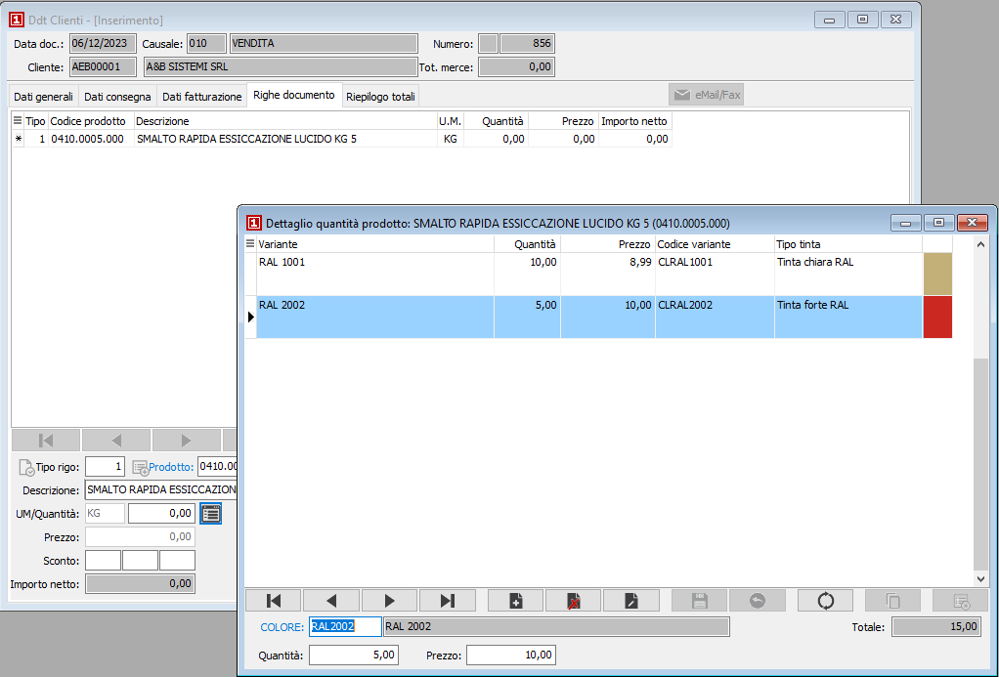Click cell CLRAL1001 in variants grid
Image resolution: width=999 pixels, height=677 pixels.
pos(715,274)
